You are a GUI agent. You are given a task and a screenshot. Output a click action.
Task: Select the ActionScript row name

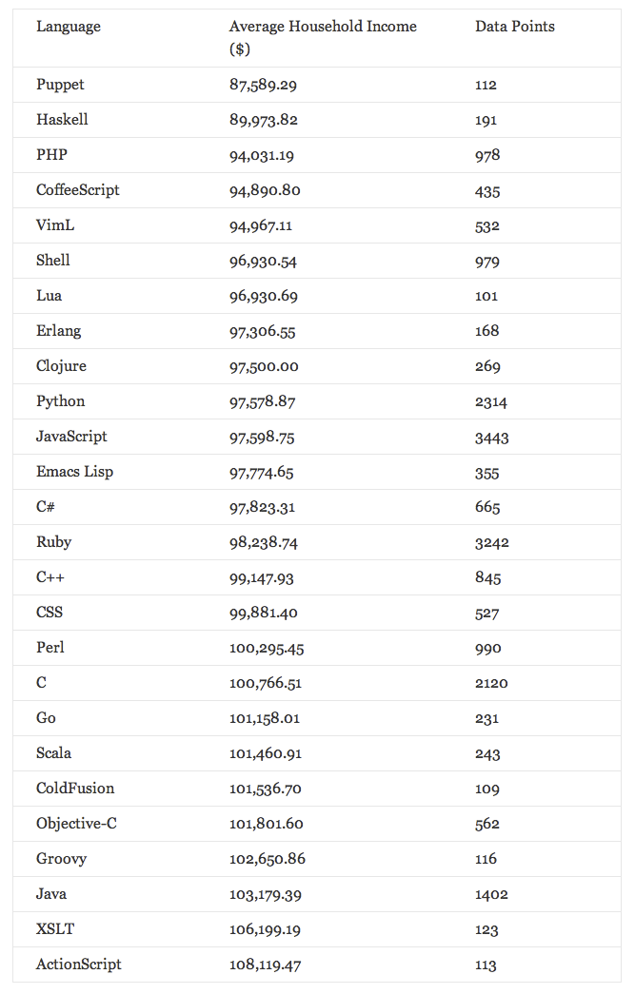click(79, 965)
